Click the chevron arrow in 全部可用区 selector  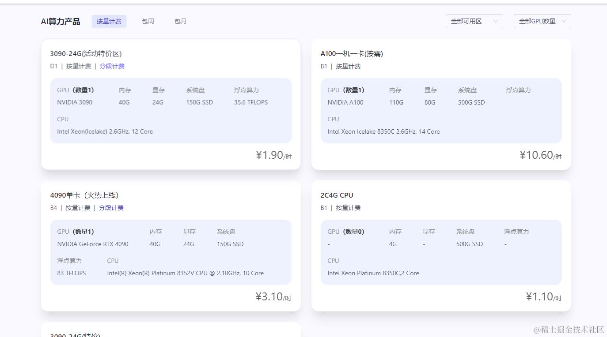495,21
